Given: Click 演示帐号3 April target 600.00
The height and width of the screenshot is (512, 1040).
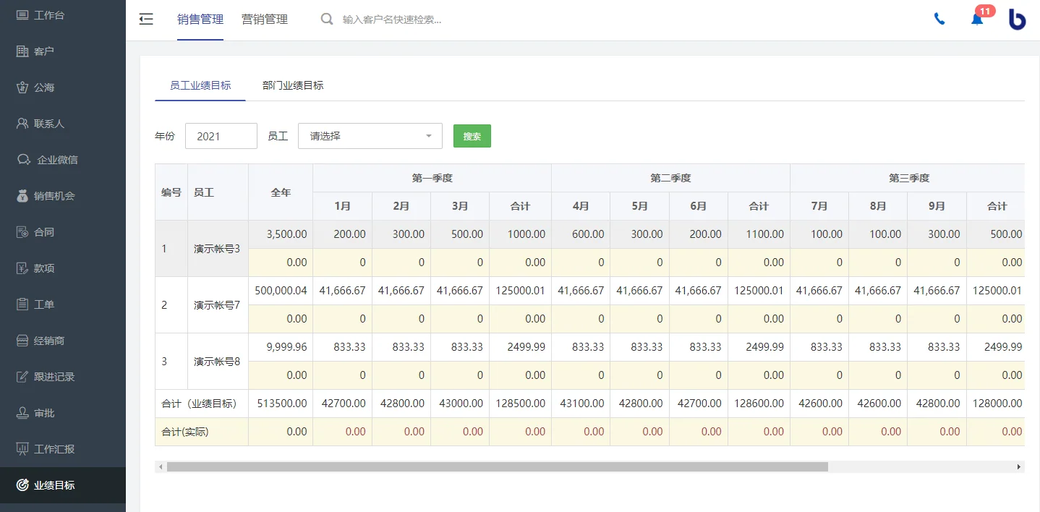Looking at the screenshot, I should point(581,234).
